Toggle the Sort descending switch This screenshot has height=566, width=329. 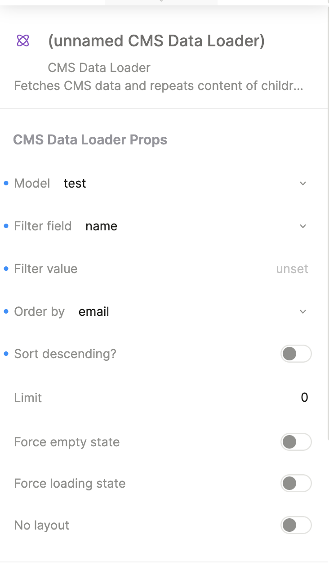click(x=296, y=354)
